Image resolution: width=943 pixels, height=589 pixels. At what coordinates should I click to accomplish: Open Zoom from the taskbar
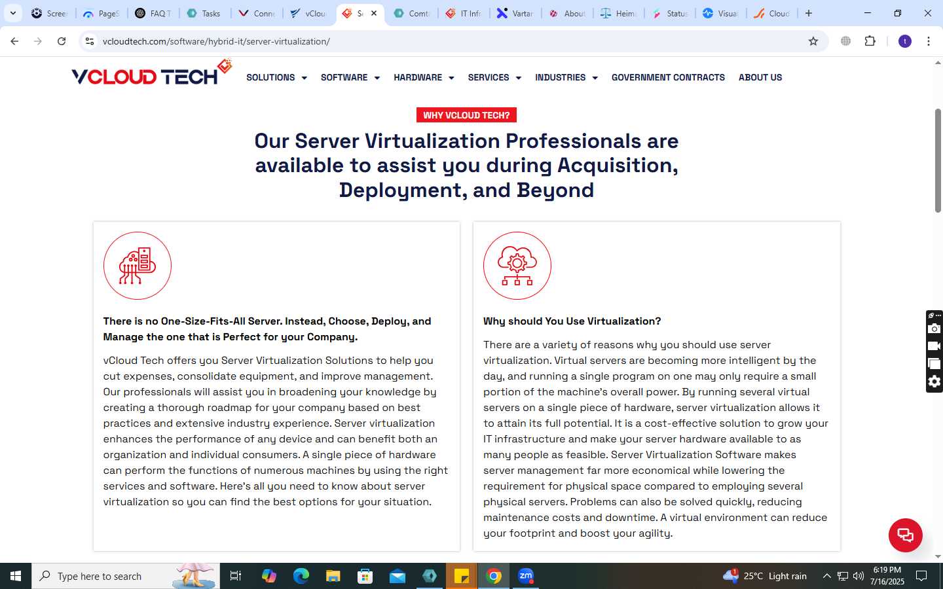(x=526, y=576)
